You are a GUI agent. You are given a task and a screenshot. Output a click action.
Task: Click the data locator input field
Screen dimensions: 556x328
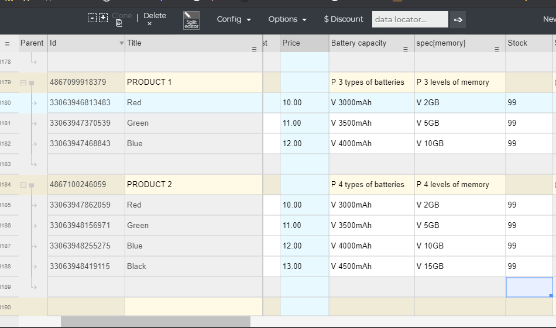click(410, 19)
